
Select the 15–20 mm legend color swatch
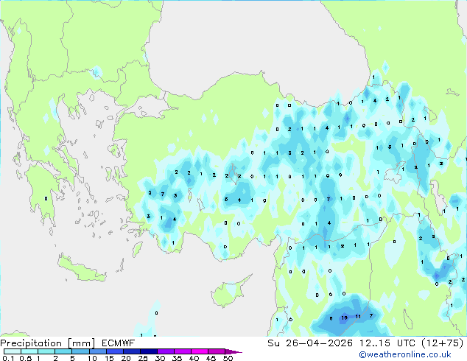pos(115,351)
